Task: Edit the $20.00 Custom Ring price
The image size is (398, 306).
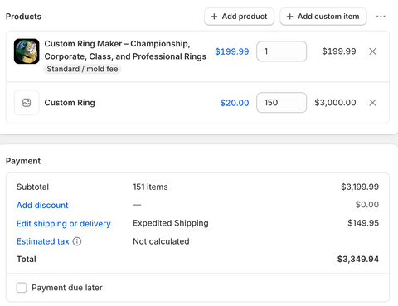Action: click(x=235, y=103)
